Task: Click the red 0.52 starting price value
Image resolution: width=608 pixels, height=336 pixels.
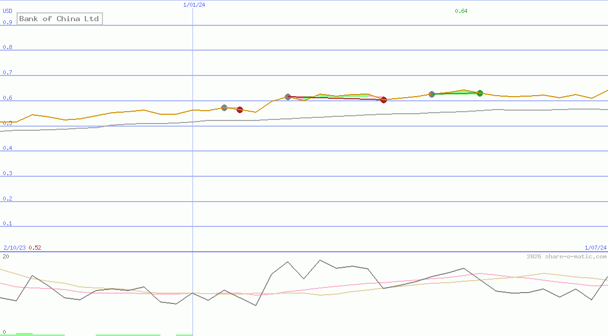Action: pyautogui.click(x=35, y=248)
